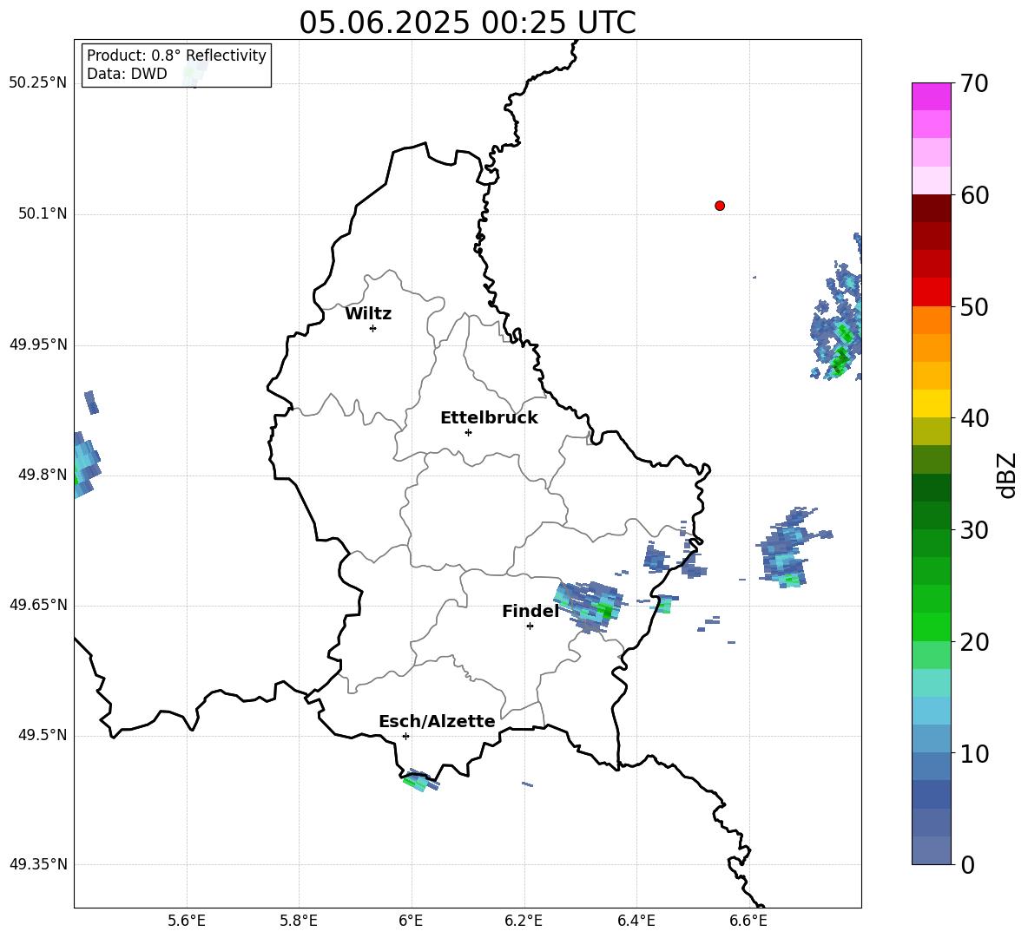Click the Product: 0.8° Reflectivity text
The image size is (1028, 938).
coord(176,55)
